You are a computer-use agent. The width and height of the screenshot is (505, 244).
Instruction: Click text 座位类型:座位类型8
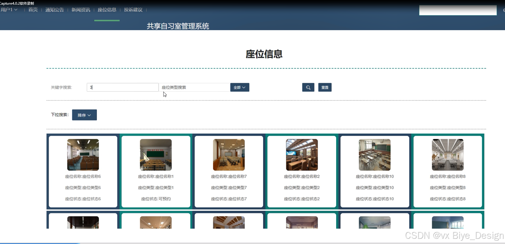[x=448, y=187]
